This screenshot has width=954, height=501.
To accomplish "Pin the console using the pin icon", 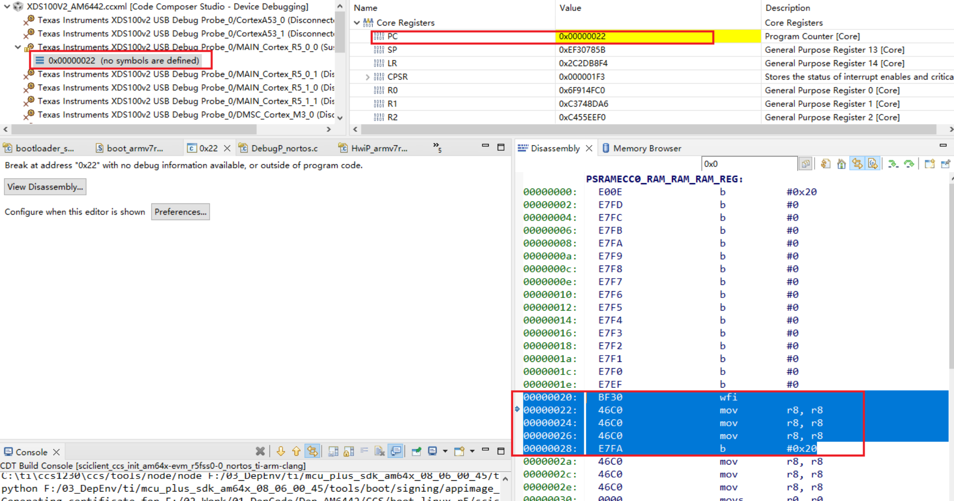I will click(416, 451).
